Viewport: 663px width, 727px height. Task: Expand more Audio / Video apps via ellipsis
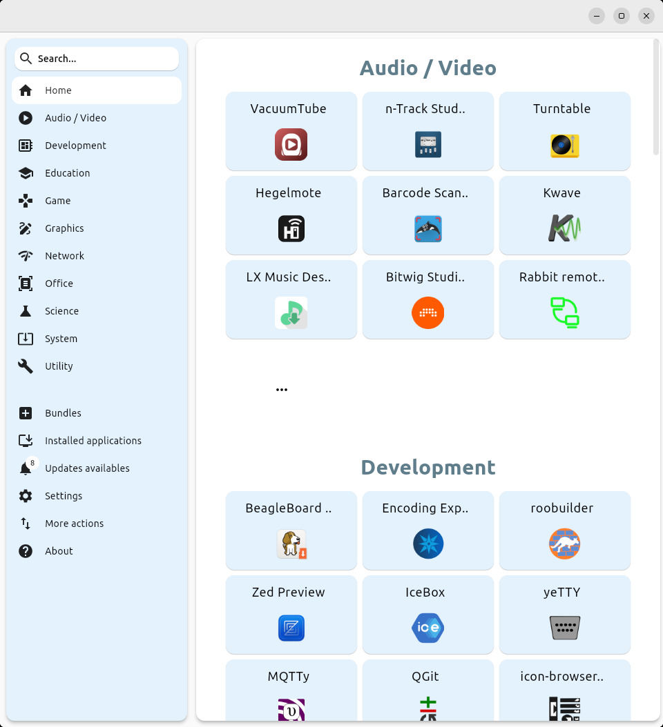pyautogui.click(x=281, y=390)
